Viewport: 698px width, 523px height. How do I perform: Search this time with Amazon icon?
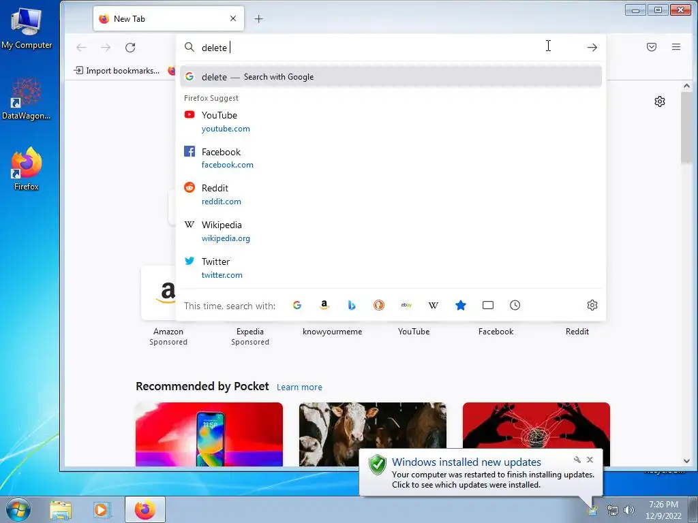(324, 305)
